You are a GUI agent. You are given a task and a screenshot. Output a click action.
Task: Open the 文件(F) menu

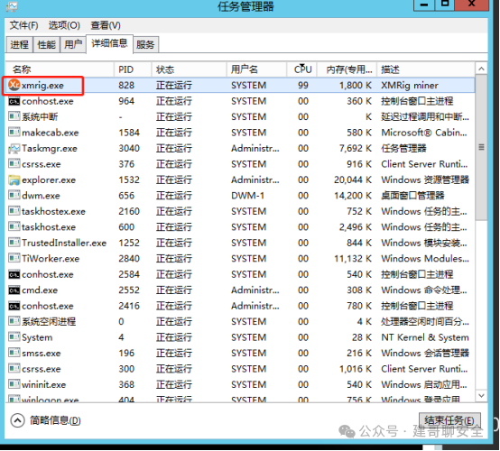pos(23,25)
